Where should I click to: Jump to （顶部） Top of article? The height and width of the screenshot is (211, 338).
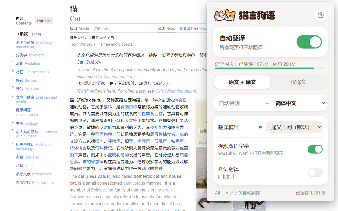click(29, 34)
